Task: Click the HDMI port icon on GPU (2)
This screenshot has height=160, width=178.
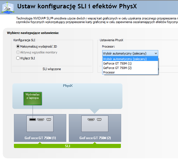Action: pyautogui.click(x=91, y=119)
